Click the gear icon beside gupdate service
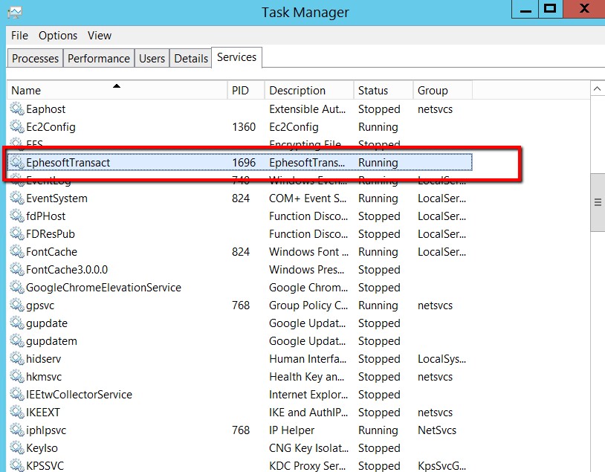 pos(17,323)
